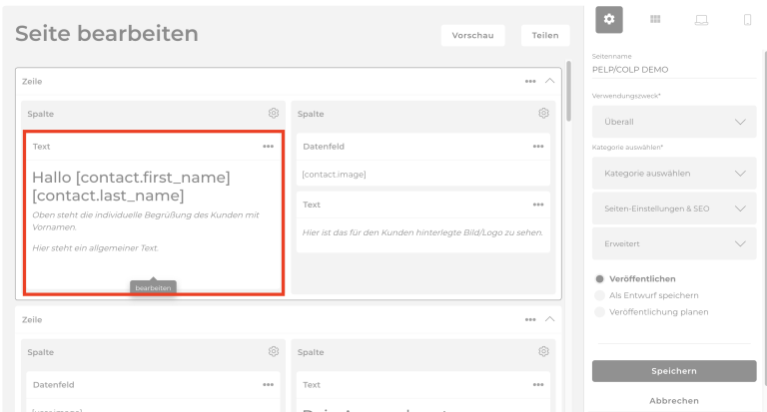Viewport: 767px width, 412px height.
Task: Open the Kategorie auswählen dropdown
Action: 674,174
